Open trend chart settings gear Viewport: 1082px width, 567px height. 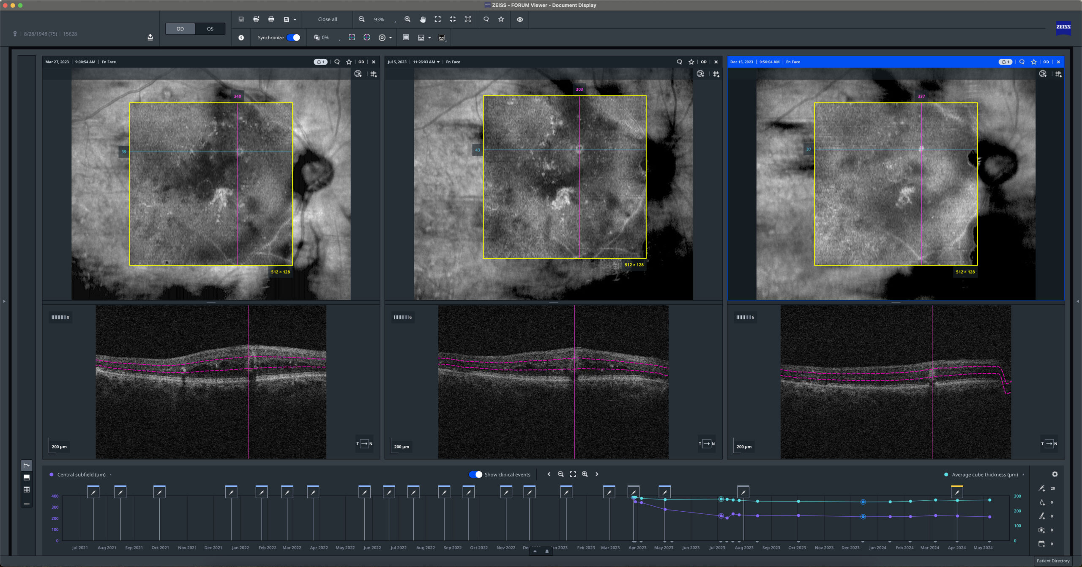click(x=1055, y=474)
